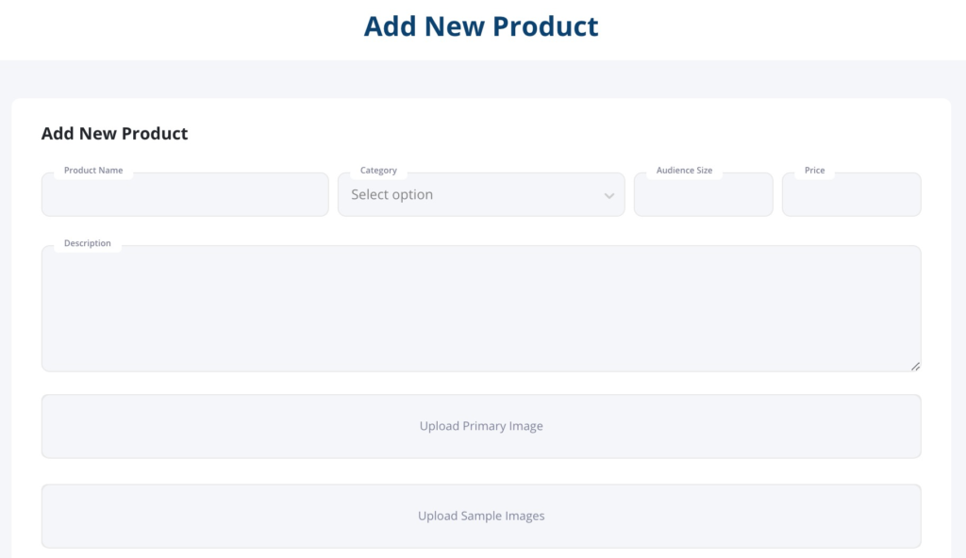Open the Category 'Select option' combo box
Screen dimensions: 966x558
481,194
